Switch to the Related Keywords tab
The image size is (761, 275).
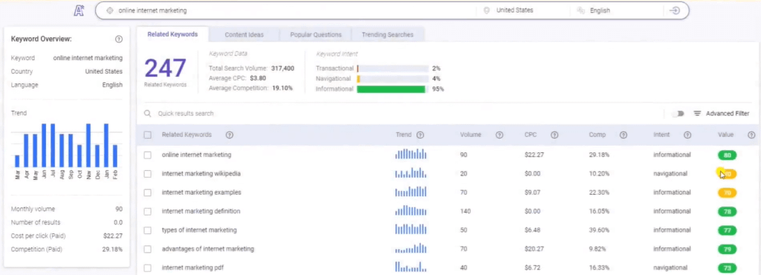[172, 34]
